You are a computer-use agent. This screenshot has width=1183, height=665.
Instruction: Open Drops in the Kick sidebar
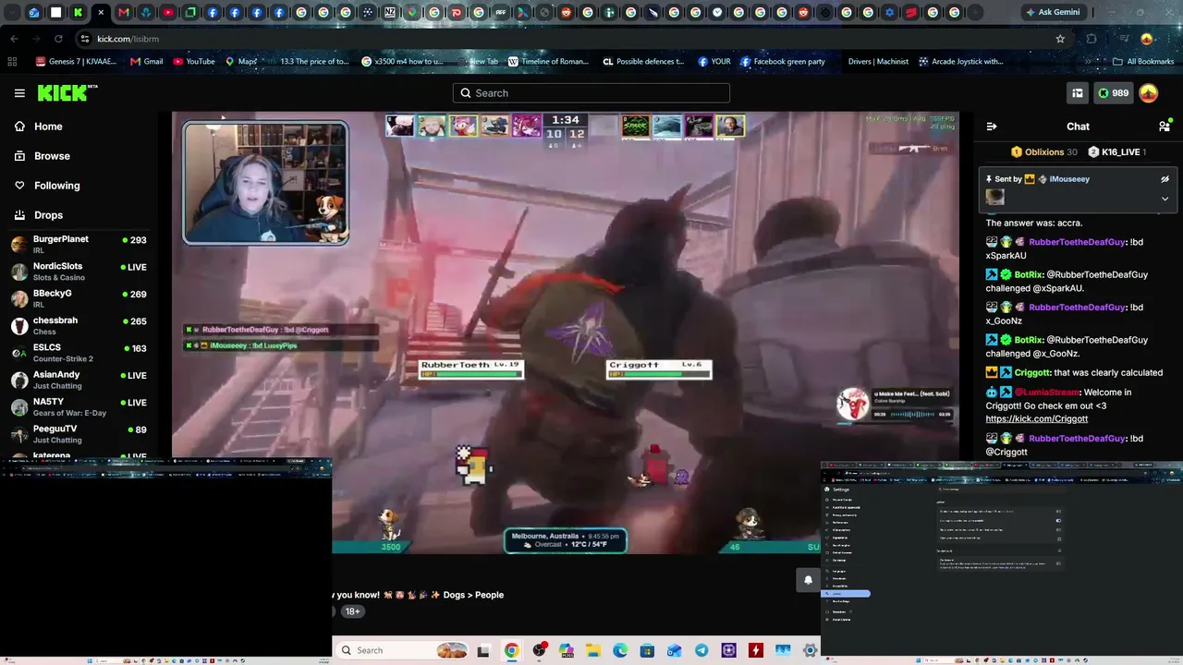[x=48, y=215]
